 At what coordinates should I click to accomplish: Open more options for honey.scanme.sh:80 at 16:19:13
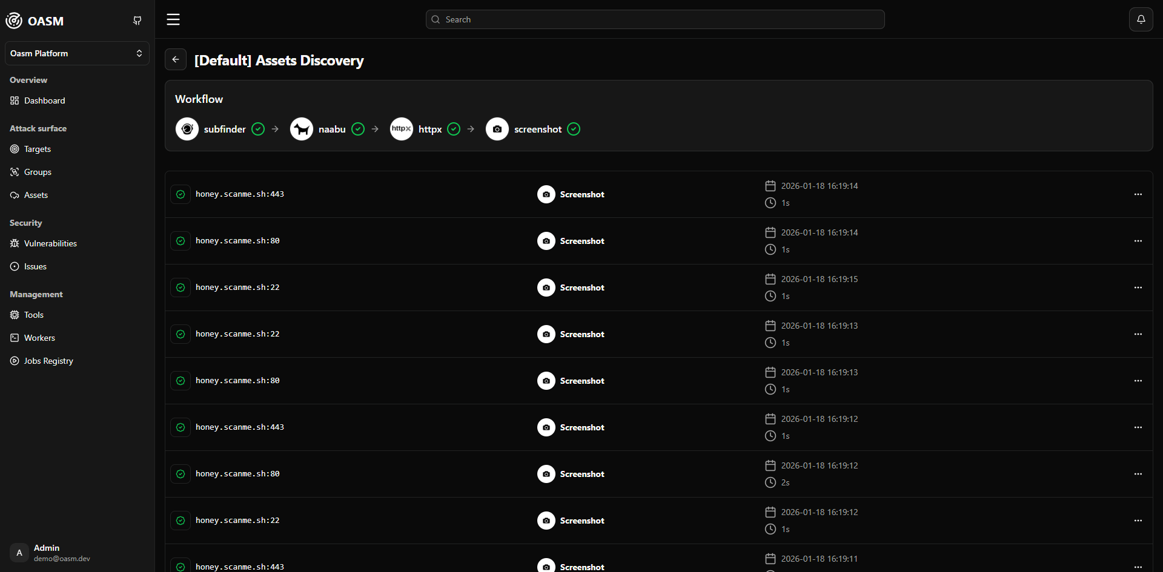pos(1138,381)
